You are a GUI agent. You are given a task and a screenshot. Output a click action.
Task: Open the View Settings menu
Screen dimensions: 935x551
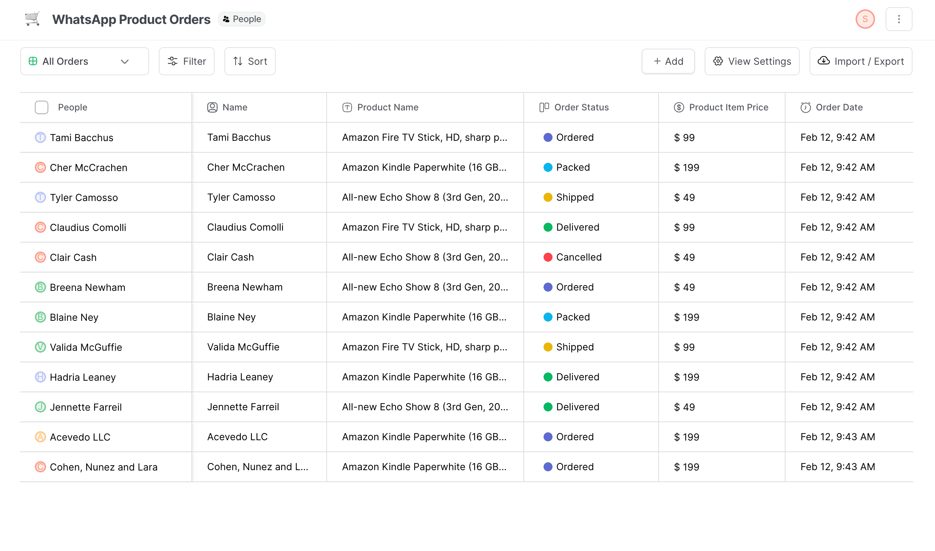751,61
